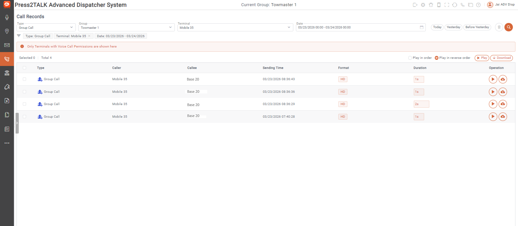Screen dimensions: 518x226
Task: Click the Before Yesterday quick date button
Action: [x=477, y=27]
